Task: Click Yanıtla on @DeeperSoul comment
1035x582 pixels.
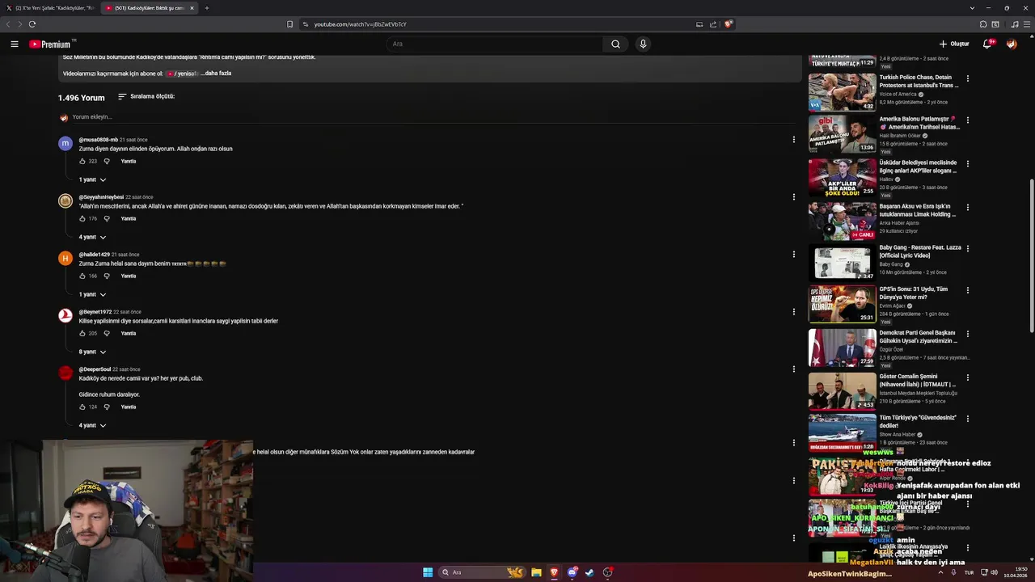Action: click(129, 407)
